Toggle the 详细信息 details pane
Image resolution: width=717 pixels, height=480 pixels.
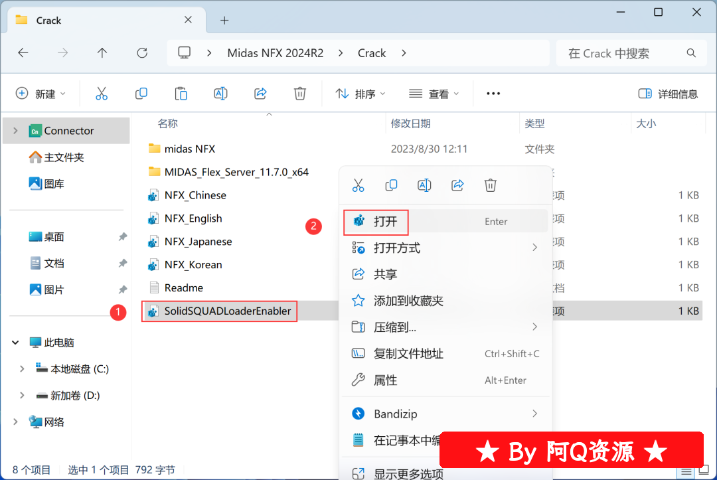(x=668, y=94)
